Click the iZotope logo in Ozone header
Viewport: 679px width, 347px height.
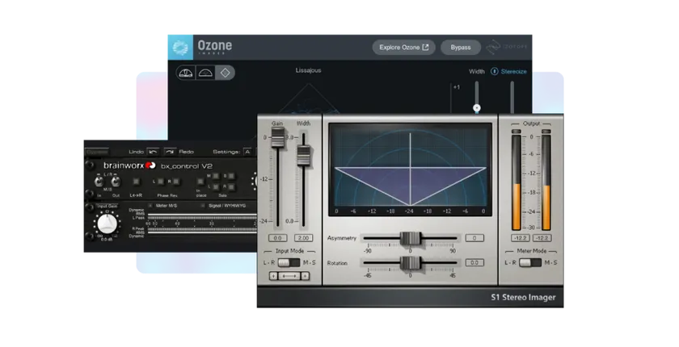[x=506, y=47]
